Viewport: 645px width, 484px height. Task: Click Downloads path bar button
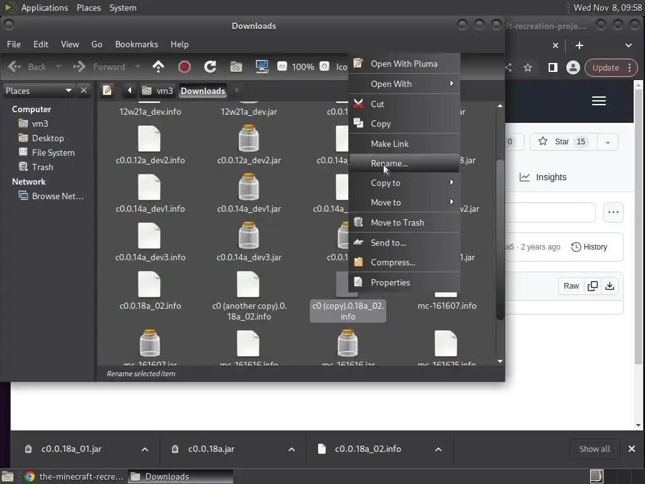tap(203, 91)
